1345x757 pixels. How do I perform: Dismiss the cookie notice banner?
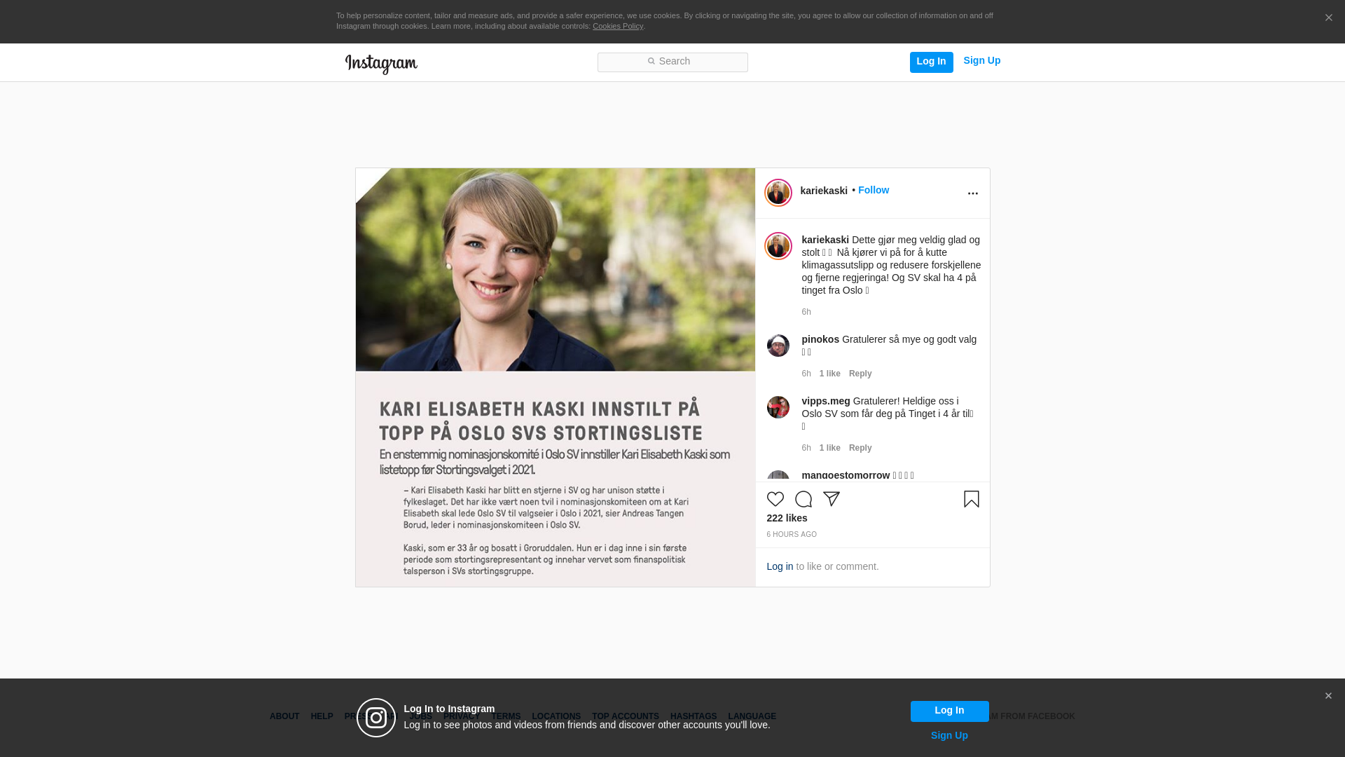tap(1328, 18)
